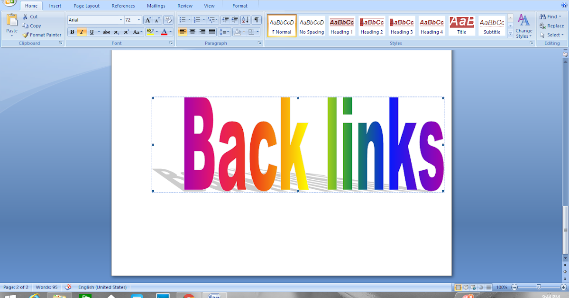
Task: Show paragraph marks with the pilcrow icon
Action: 257,20
